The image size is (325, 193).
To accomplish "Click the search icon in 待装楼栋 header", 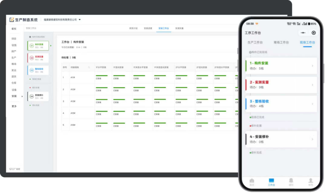I will pos(89,67).
